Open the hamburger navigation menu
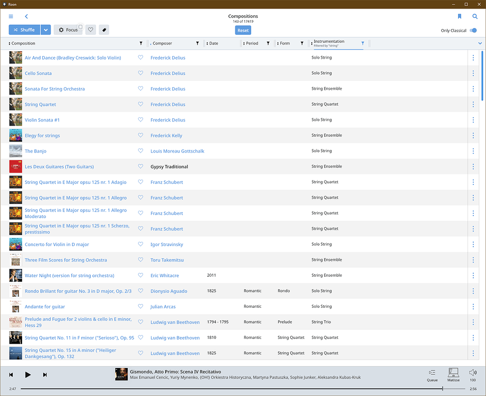 click(11, 16)
